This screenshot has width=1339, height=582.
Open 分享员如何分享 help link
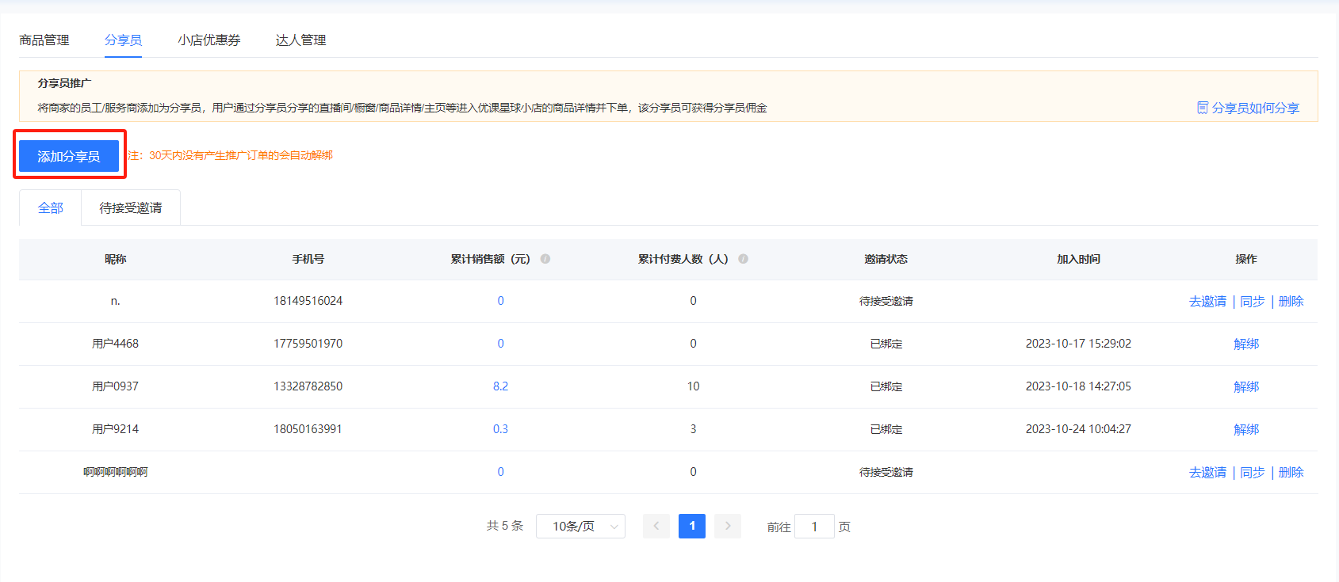pos(1255,108)
